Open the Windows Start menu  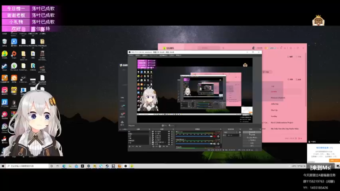3,166
